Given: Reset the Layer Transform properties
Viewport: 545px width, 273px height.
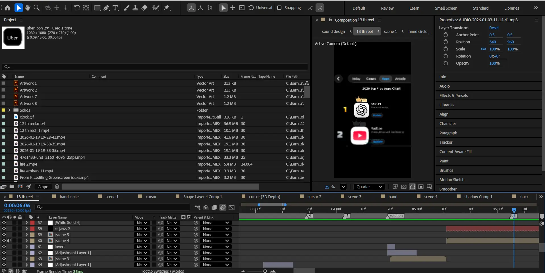Looking at the screenshot, I should pyautogui.click(x=494, y=28).
